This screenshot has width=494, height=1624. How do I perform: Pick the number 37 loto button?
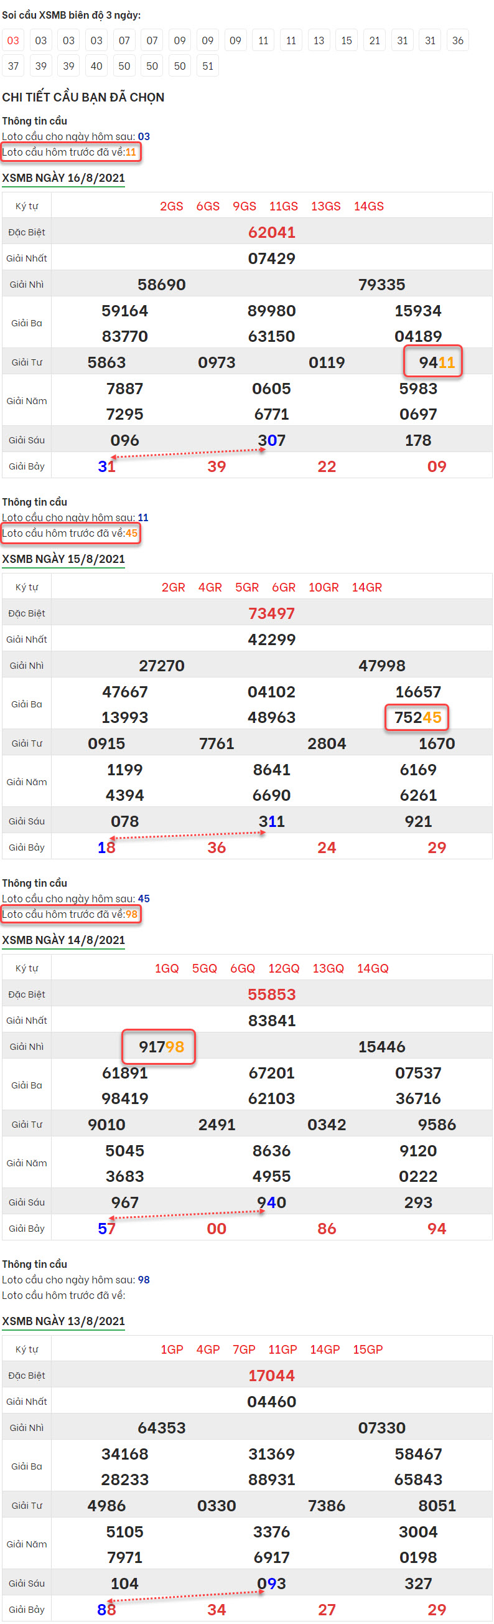click(x=13, y=65)
